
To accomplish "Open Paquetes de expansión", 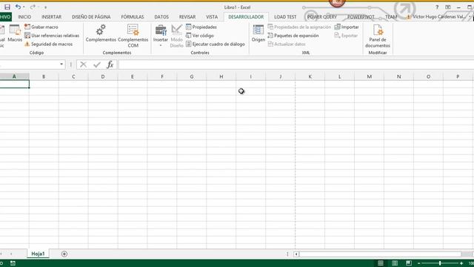I will 293,36.
